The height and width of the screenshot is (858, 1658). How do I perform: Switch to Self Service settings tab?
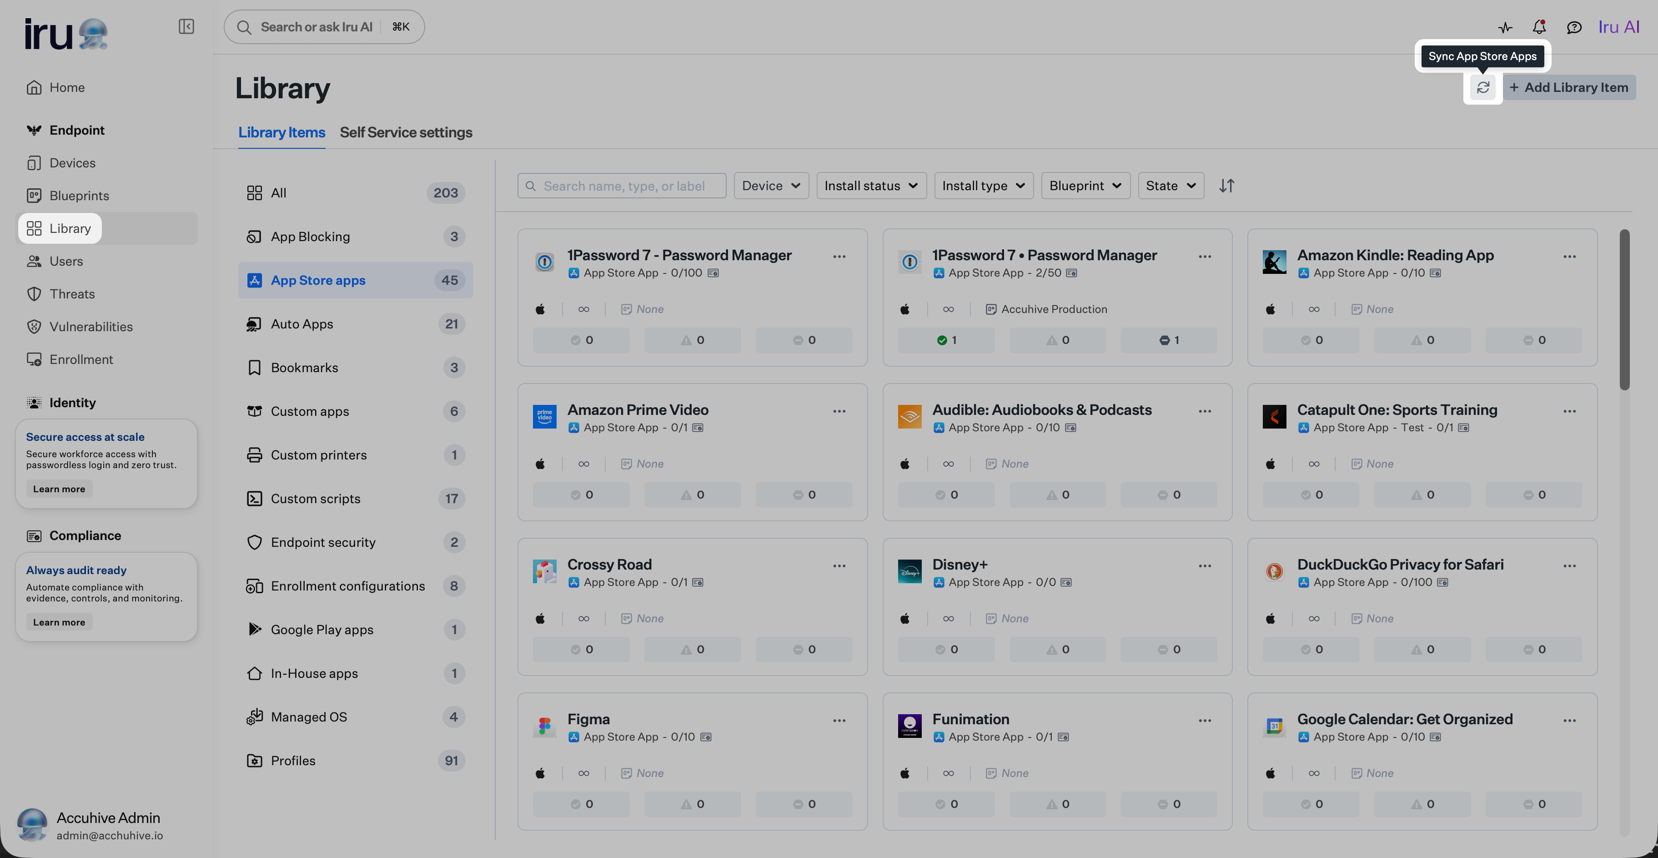pos(406,132)
